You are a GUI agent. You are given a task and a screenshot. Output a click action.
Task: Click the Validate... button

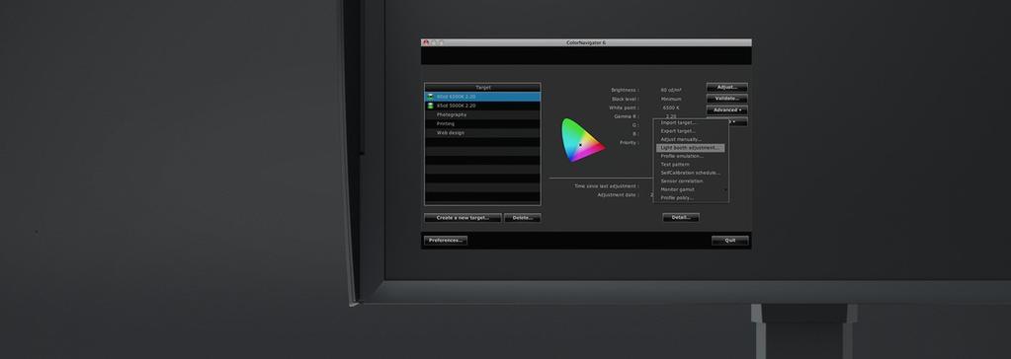(x=726, y=99)
